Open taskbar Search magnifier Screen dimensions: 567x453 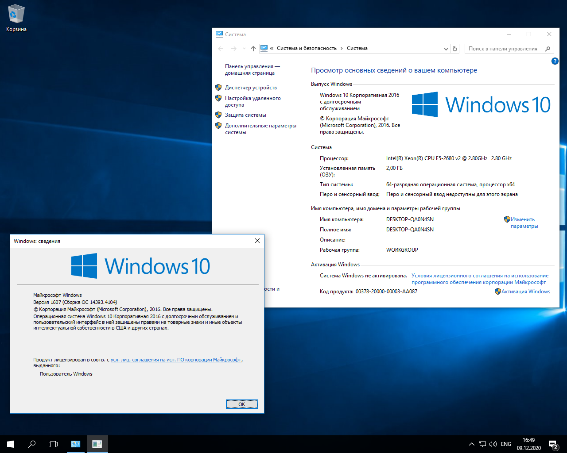pos(32,444)
